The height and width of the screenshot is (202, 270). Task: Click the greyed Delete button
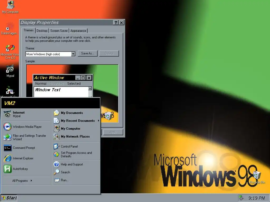pyautogui.click(x=109, y=53)
